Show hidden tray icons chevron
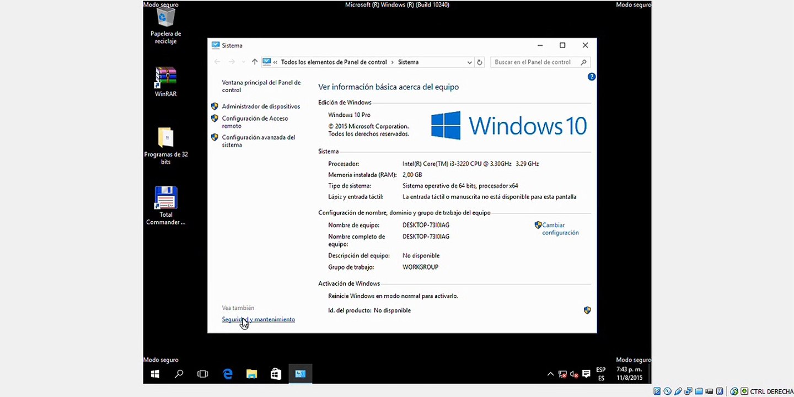The height and width of the screenshot is (397, 794). click(x=550, y=374)
